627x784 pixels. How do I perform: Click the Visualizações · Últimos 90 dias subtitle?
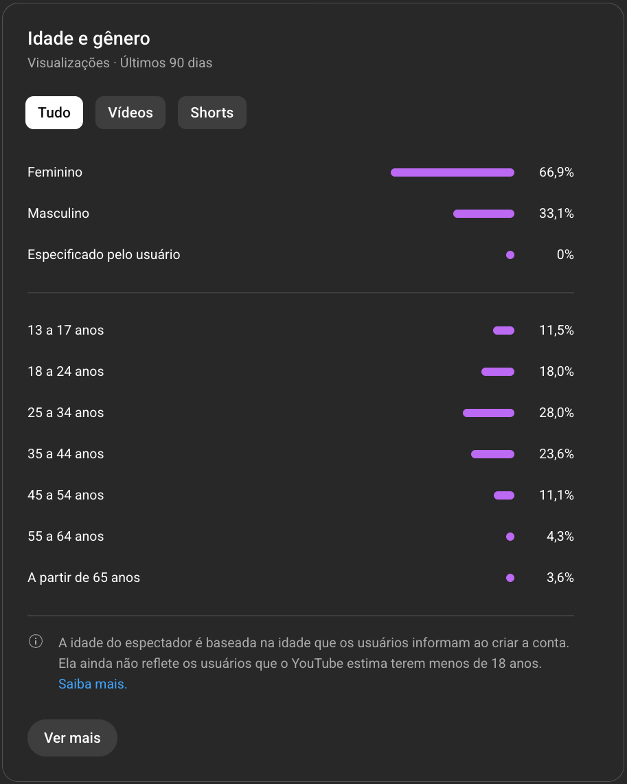coord(119,63)
